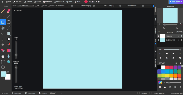Zoom out using navigation magnifier minus
The image size is (183, 95).
pyautogui.click(x=177, y=28)
